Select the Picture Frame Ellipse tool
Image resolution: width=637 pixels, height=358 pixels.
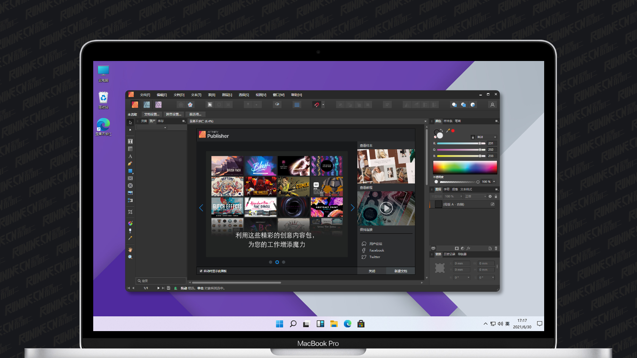point(130,186)
